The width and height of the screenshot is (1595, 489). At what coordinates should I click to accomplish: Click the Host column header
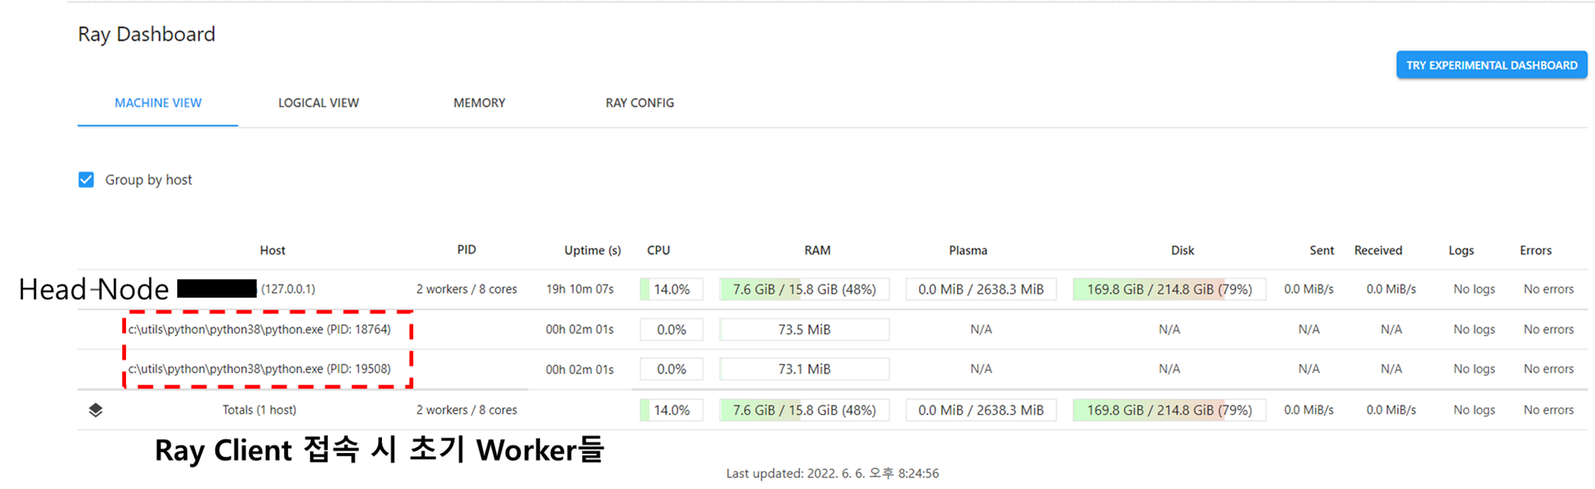click(x=272, y=250)
